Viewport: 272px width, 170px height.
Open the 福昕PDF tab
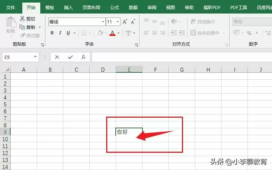(x=212, y=7)
